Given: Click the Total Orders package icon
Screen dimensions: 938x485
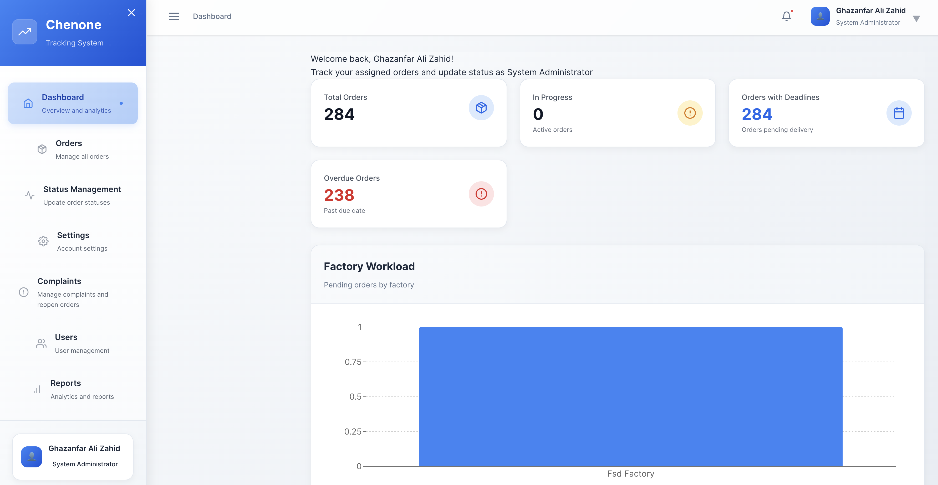Looking at the screenshot, I should click(x=481, y=108).
